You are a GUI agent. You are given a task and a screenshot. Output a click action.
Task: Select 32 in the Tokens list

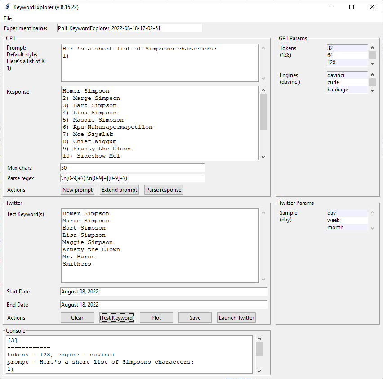tap(347, 48)
